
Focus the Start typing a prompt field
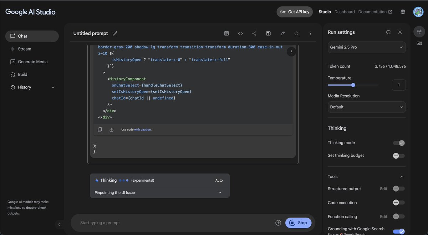(175, 223)
